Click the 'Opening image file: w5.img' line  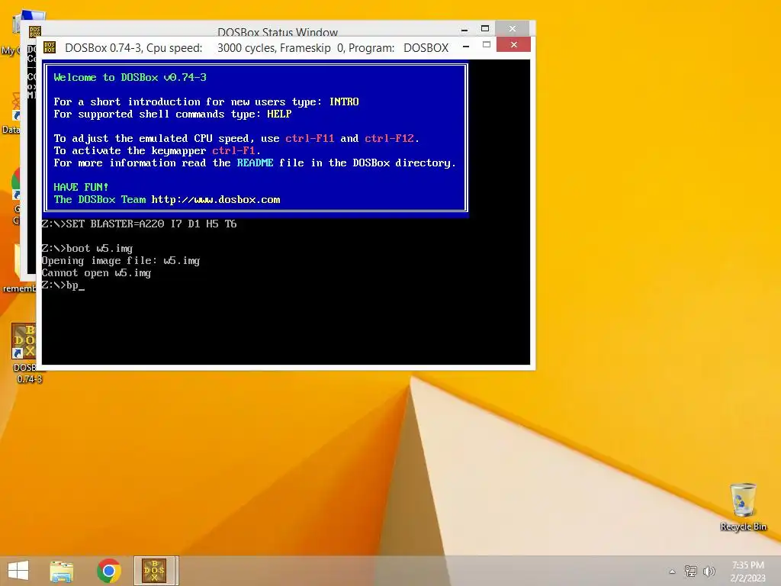tap(121, 261)
